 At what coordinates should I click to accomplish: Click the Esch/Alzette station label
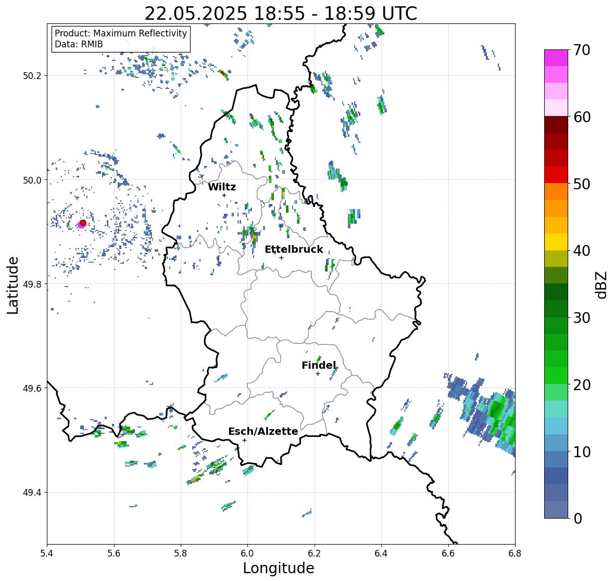tap(263, 431)
